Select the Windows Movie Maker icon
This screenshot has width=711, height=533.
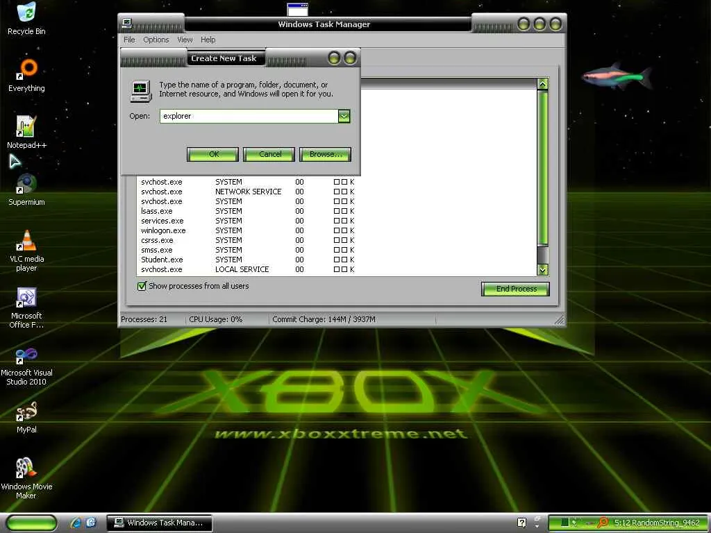[26, 478]
